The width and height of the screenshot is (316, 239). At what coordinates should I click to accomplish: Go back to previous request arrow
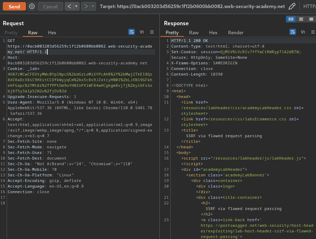tap(69, 6)
